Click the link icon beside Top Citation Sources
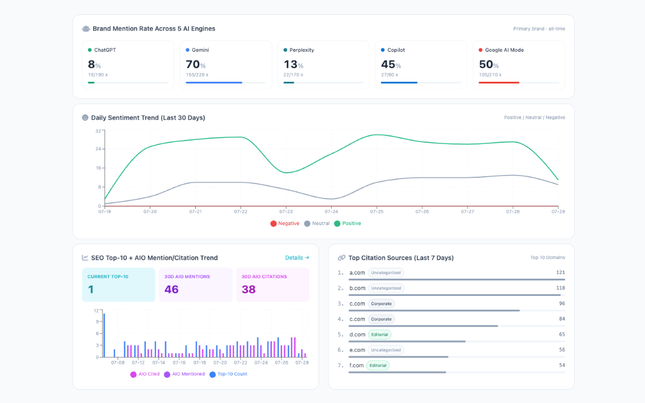 342,258
